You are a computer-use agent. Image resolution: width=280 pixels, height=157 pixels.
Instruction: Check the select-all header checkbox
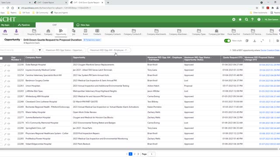coord(1,58)
